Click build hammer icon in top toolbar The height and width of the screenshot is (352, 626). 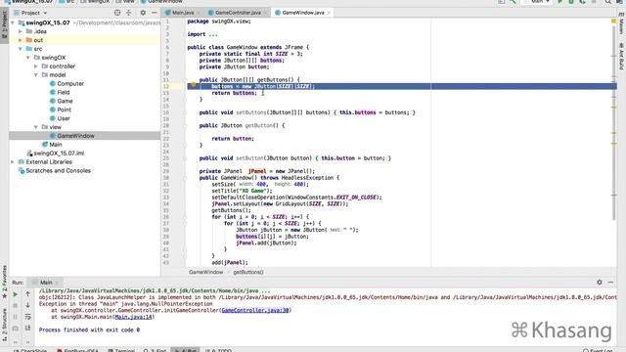tap(513, 2)
